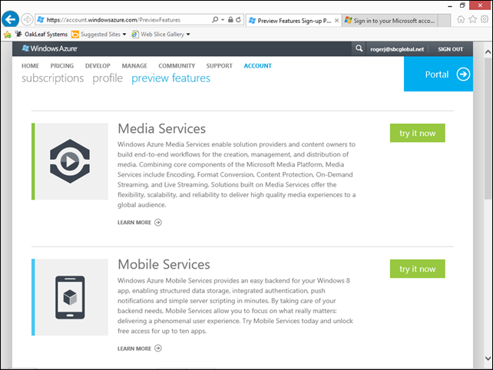The image size is (493, 370).
Task: Click rogerj@sbcglobal.net account link
Action: click(397, 49)
